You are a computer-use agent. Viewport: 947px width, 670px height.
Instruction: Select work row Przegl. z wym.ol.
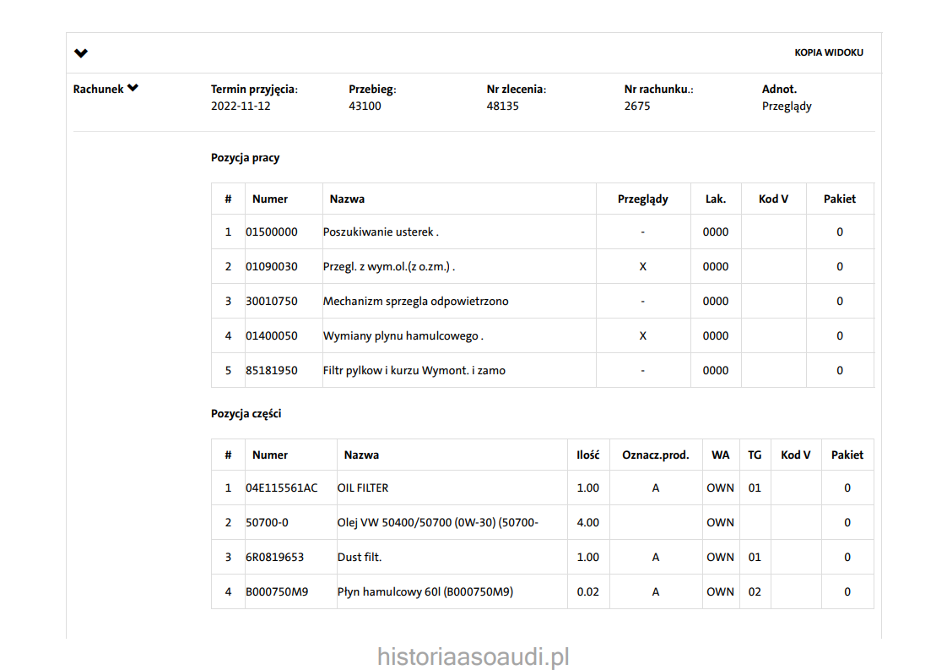(389, 267)
